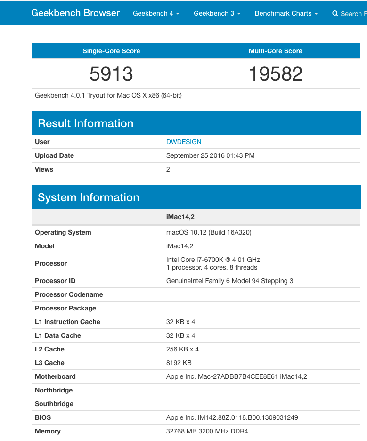Select the L1 Instruction Cache 32 KB x 4 value
Image resolution: width=367 pixels, height=441 pixels.
pyautogui.click(x=180, y=322)
